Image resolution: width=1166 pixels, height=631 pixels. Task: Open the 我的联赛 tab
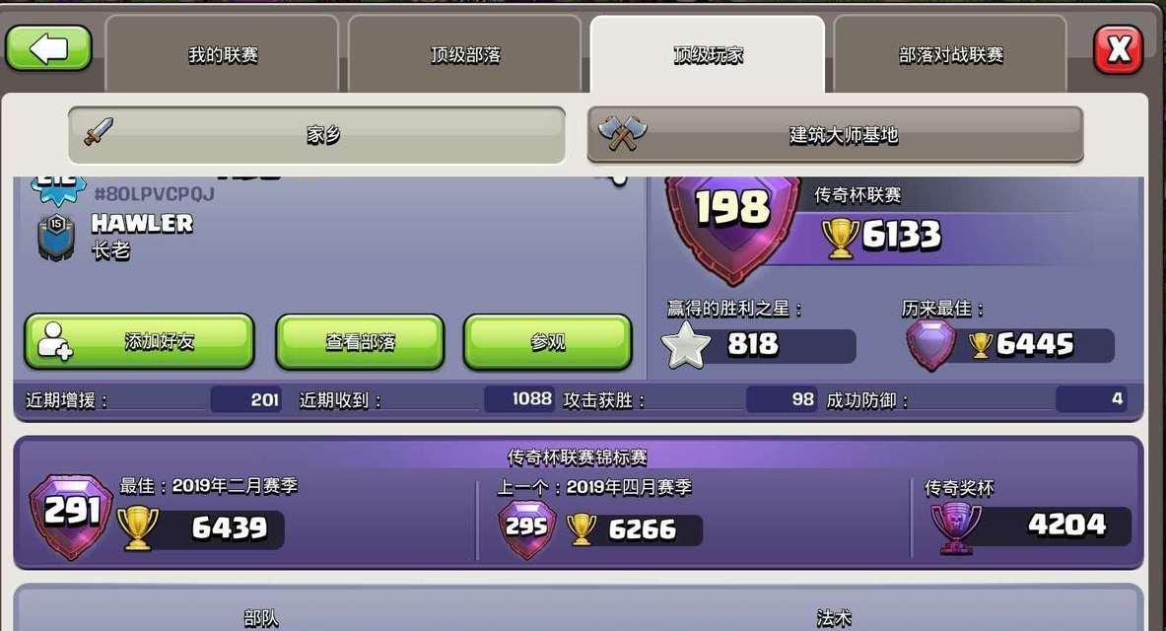click(223, 54)
